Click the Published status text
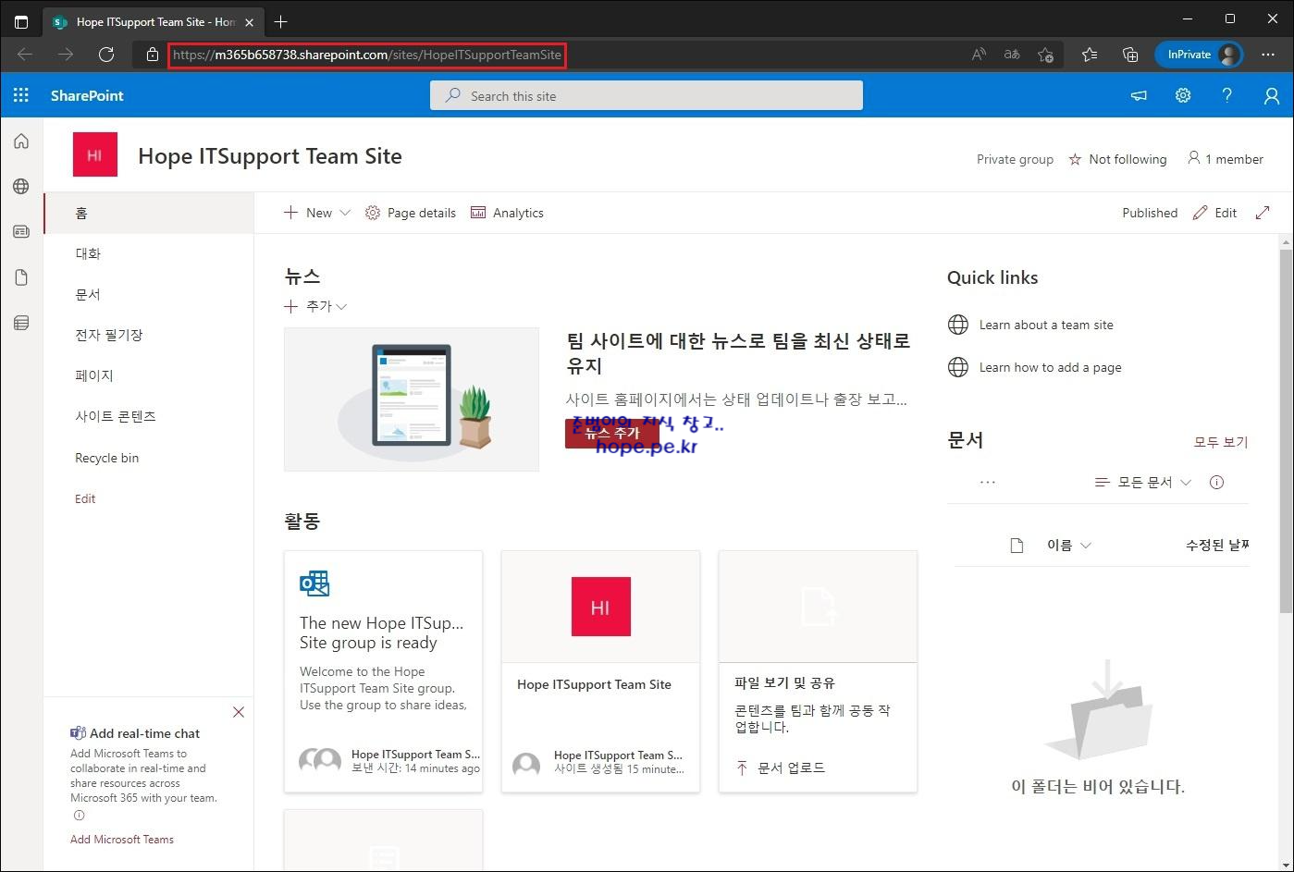 click(x=1150, y=213)
